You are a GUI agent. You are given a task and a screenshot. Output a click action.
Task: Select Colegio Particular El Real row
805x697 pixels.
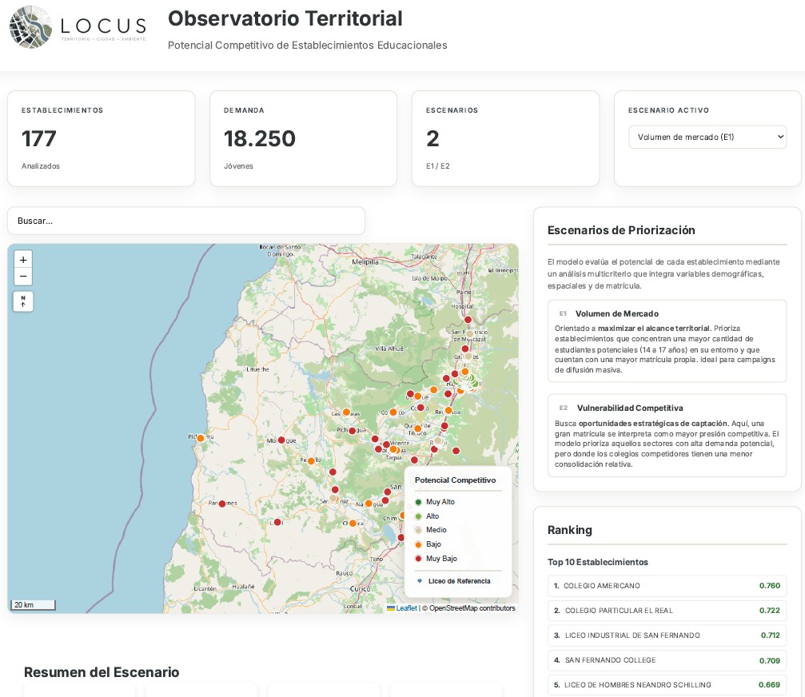[667, 611]
